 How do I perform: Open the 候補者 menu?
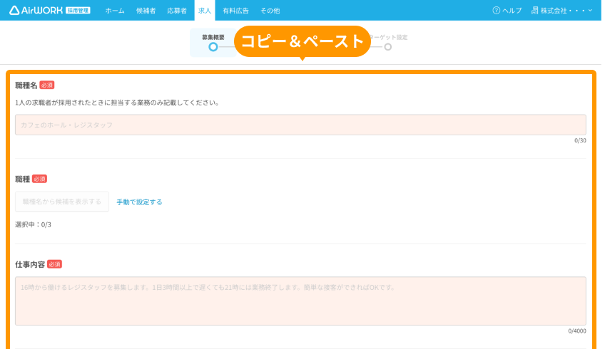[146, 11]
